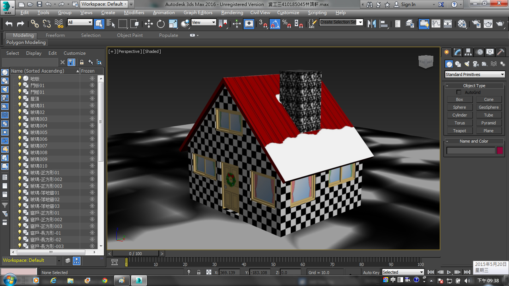Open the bottom Workspace: Default dropdown
This screenshot has height=286, width=509.
point(32,261)
